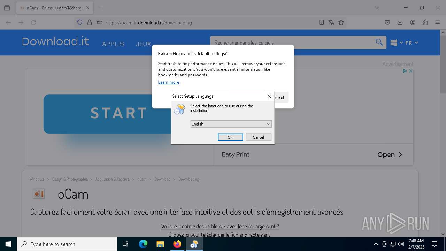Viewport: 446px width, 251px height.
Task: Open the notification center icon
Action: tap(435, 244)
